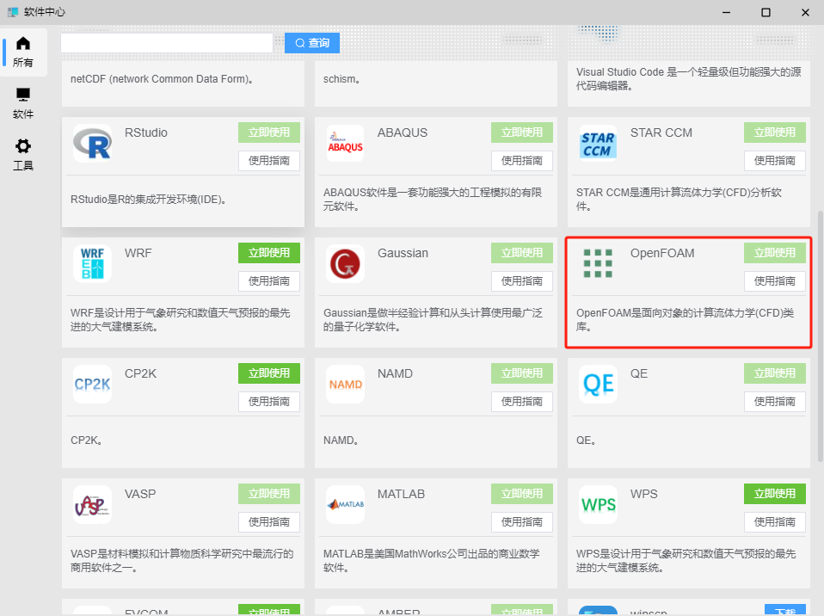Click the software center title bar icon
Viewport: 824px width, 616px height.
[13, 12]
